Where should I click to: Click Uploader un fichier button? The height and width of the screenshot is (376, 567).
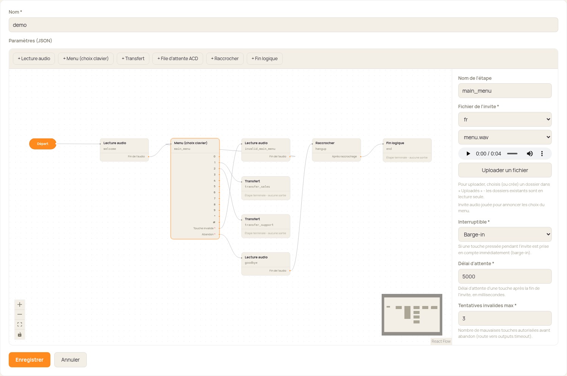coord(505,170)
